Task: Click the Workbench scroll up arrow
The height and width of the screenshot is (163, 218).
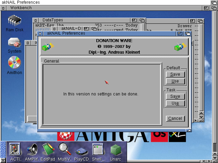Action: 215,154
